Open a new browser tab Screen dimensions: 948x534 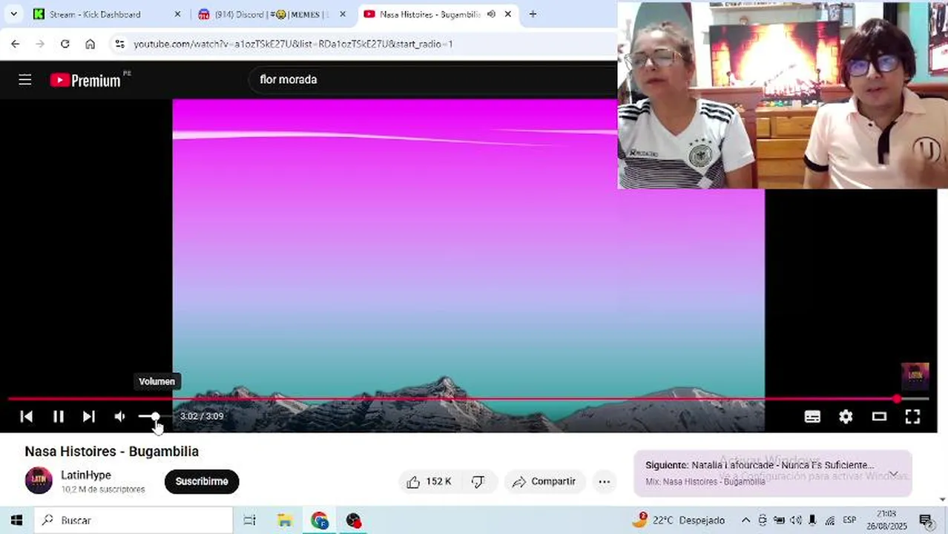533,14
